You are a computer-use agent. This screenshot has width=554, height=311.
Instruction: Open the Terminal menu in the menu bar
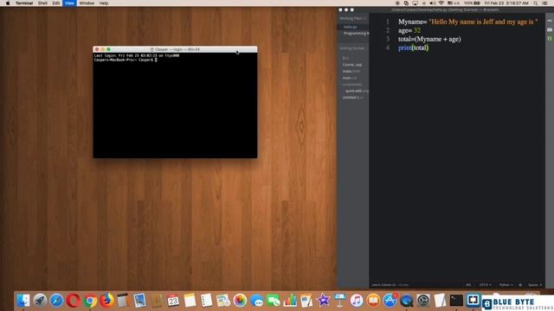click(x=24, y=3)
